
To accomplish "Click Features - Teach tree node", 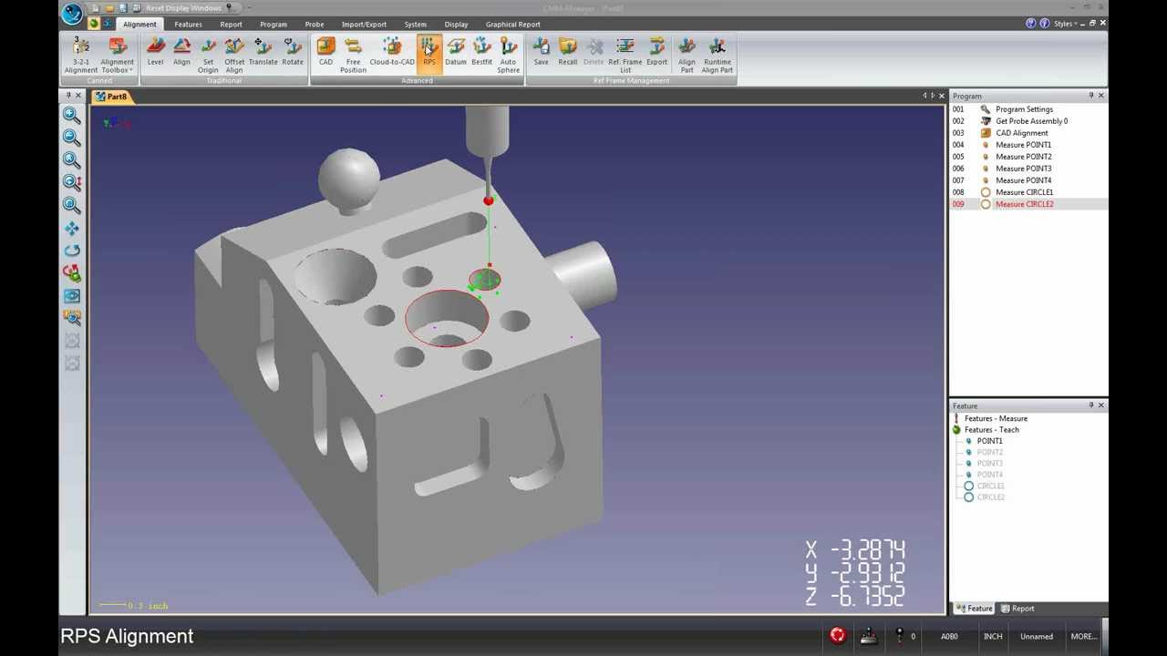I will [x=992, y=430].
